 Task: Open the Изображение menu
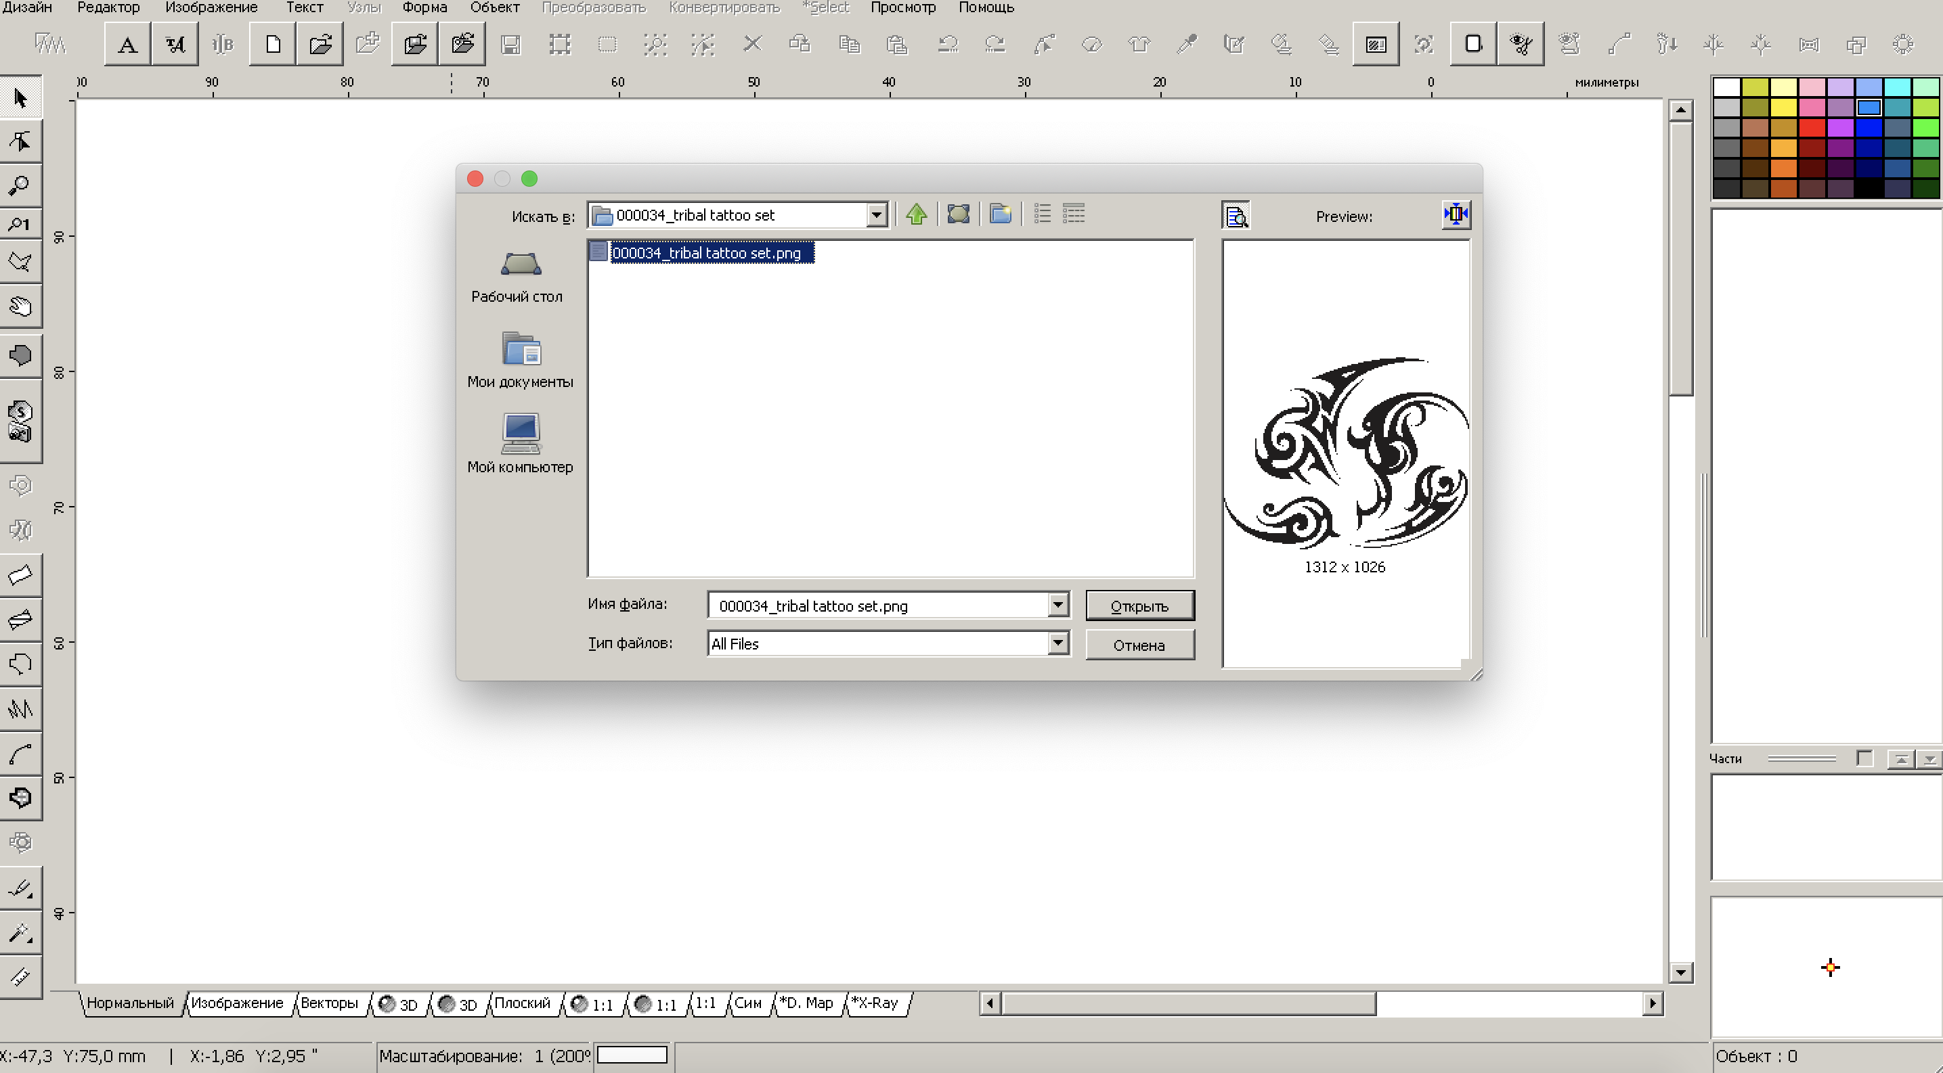pos(211,7)
